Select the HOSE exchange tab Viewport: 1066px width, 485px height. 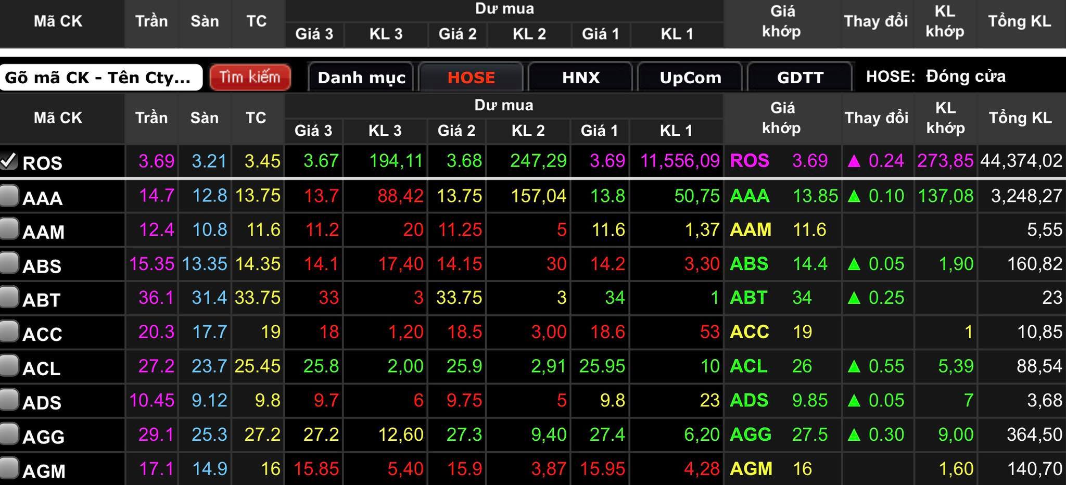tap(471, 77)
